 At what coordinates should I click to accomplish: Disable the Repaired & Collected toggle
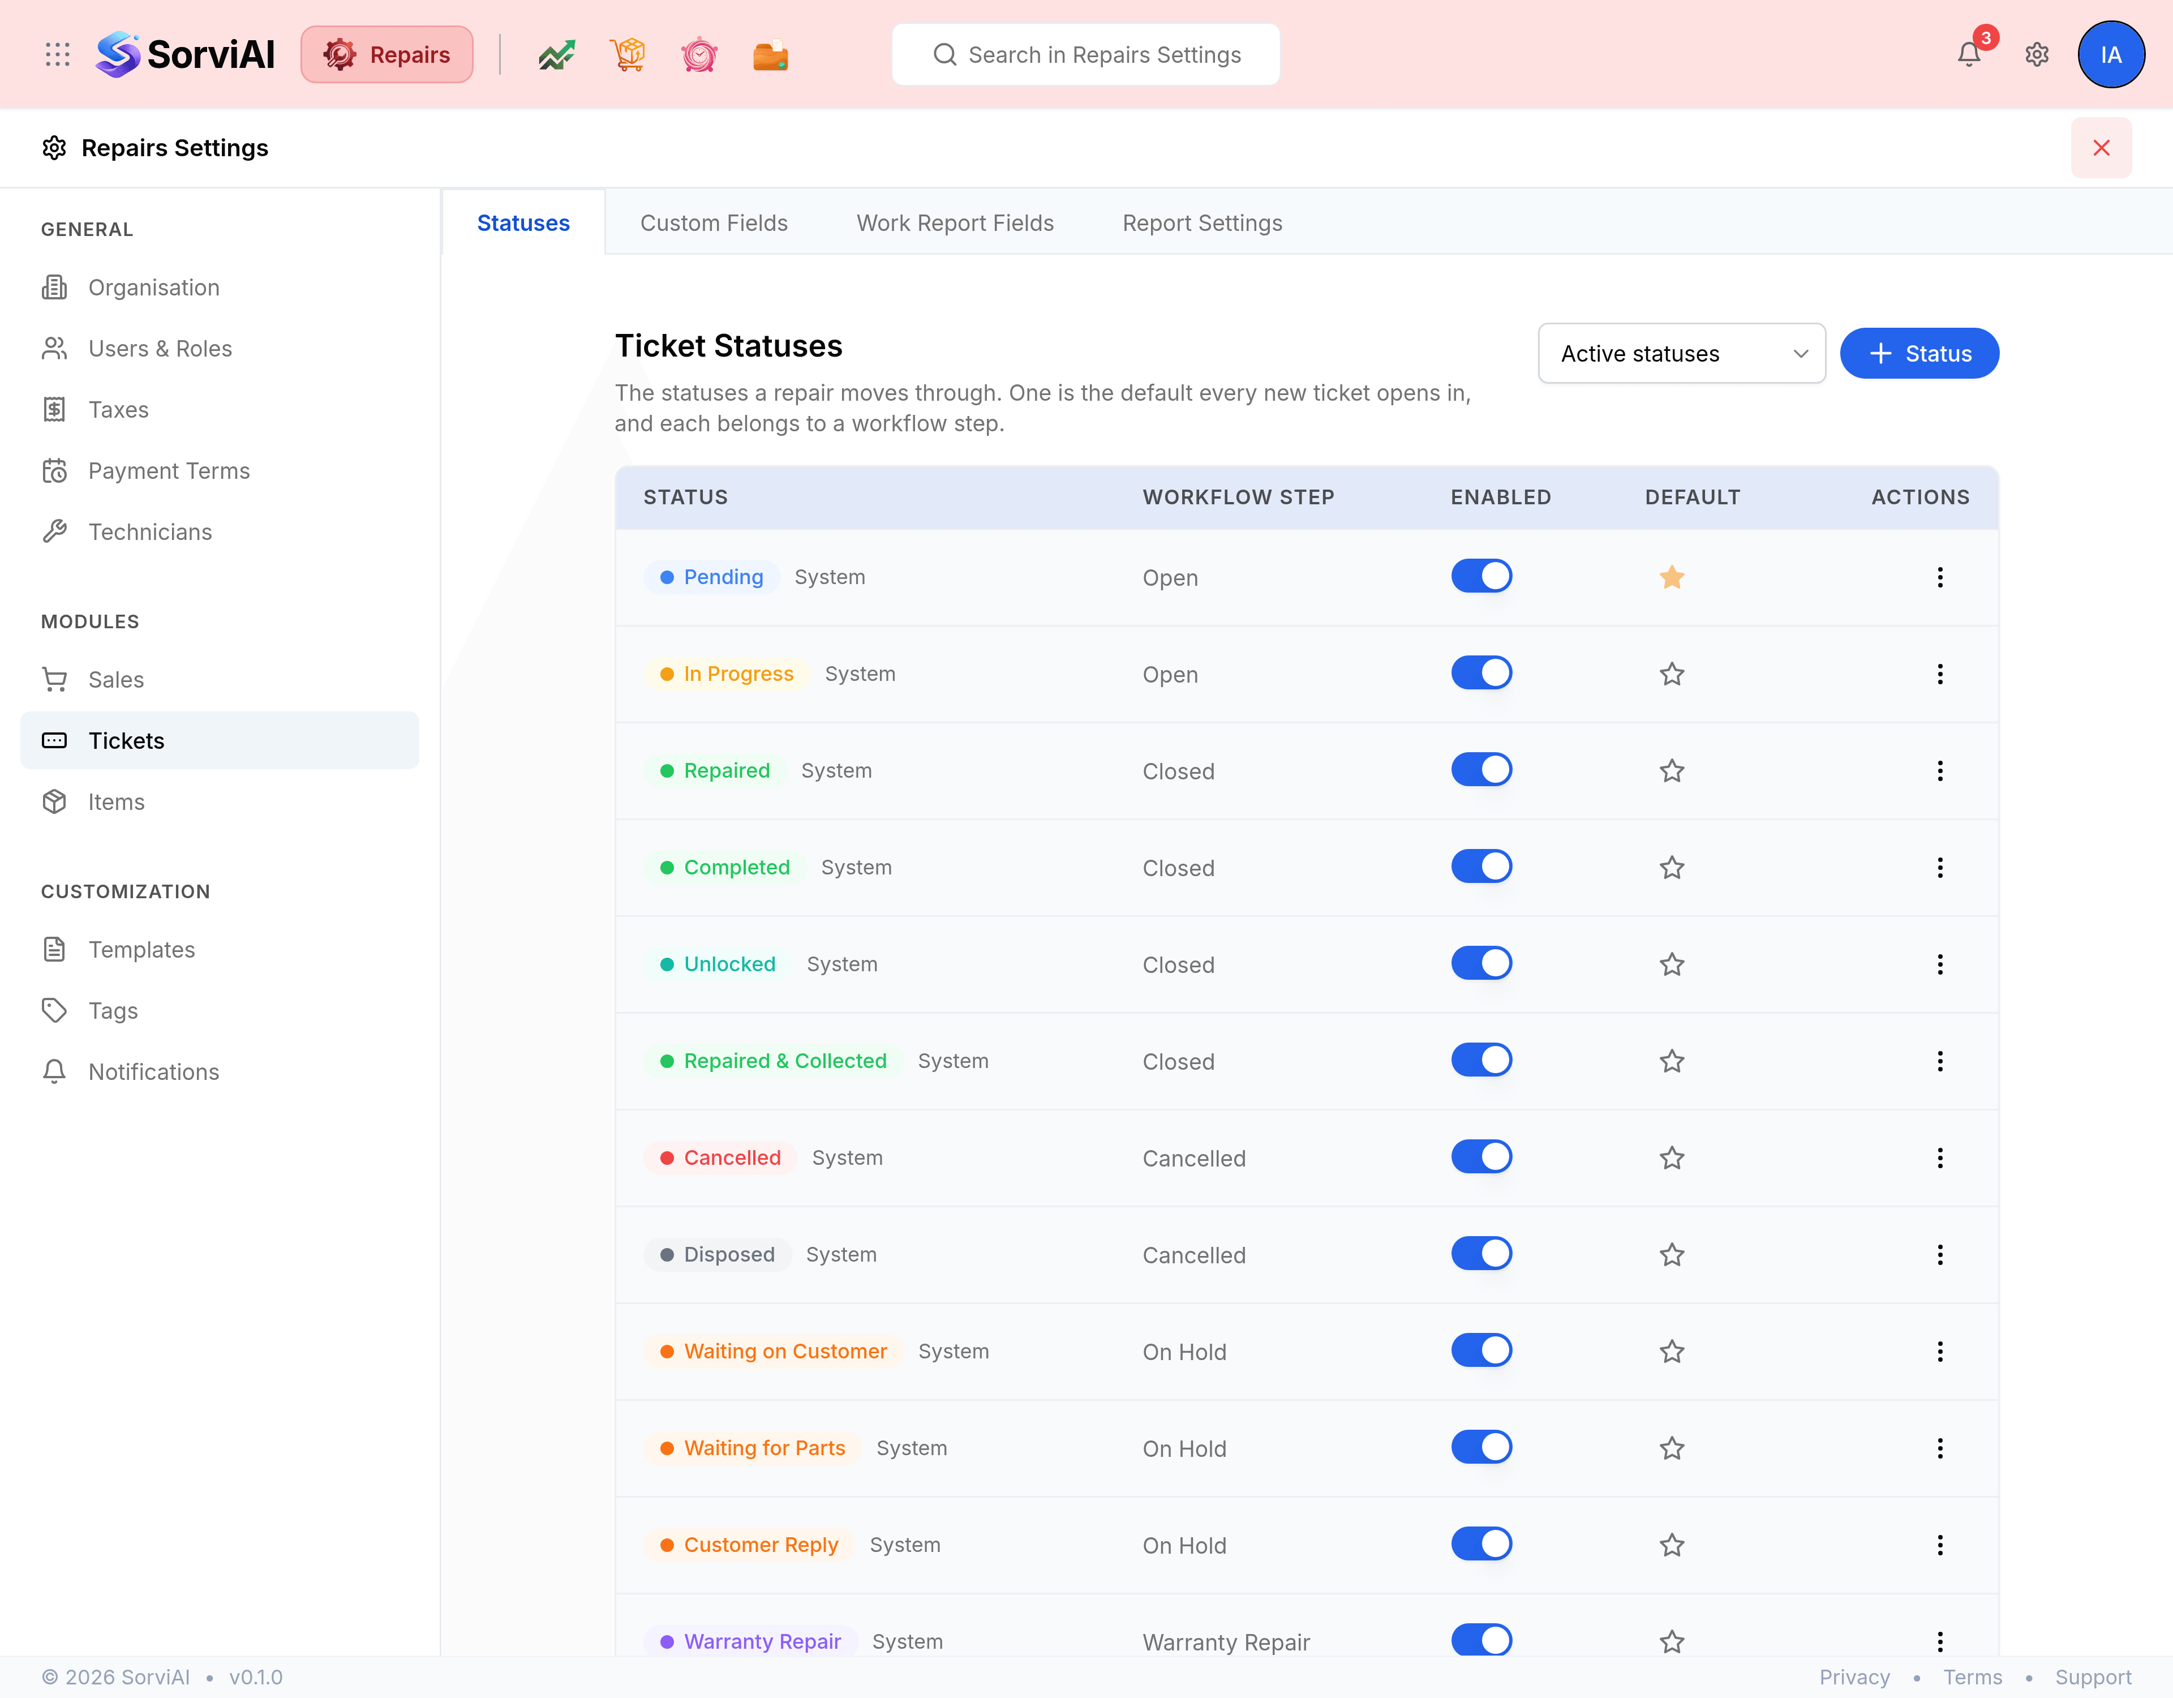coord(1481,1060)
